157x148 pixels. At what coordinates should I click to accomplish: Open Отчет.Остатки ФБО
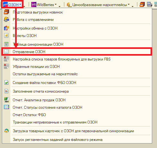[77, 115]
